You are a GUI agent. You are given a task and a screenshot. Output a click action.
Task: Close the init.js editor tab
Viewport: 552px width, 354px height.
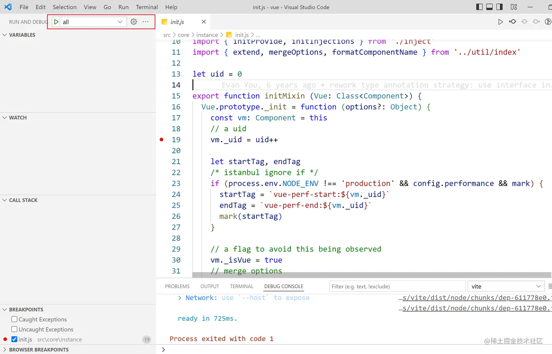[x=204, y=22]
